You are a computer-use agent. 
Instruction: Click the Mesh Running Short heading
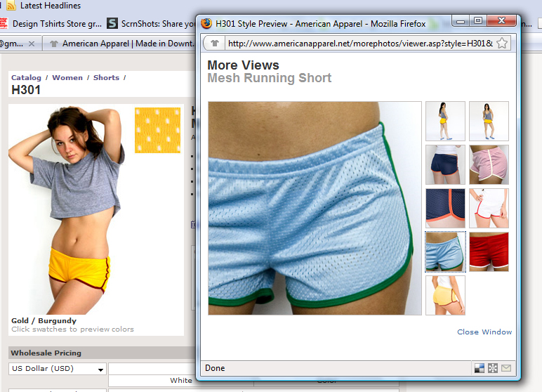(x=270, y=78)
